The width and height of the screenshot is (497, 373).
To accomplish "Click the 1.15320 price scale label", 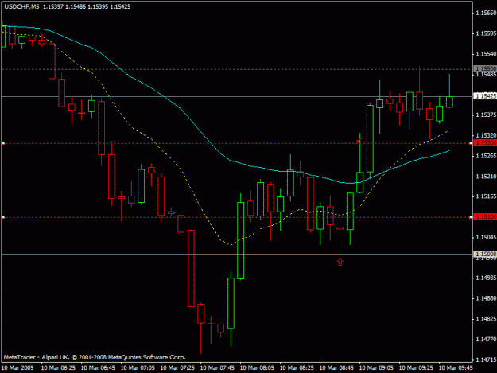I will click(486, 135).
